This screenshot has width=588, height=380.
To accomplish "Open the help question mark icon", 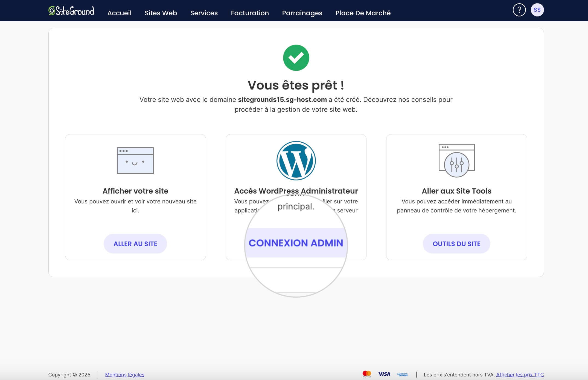I will [x=519, y=10].
